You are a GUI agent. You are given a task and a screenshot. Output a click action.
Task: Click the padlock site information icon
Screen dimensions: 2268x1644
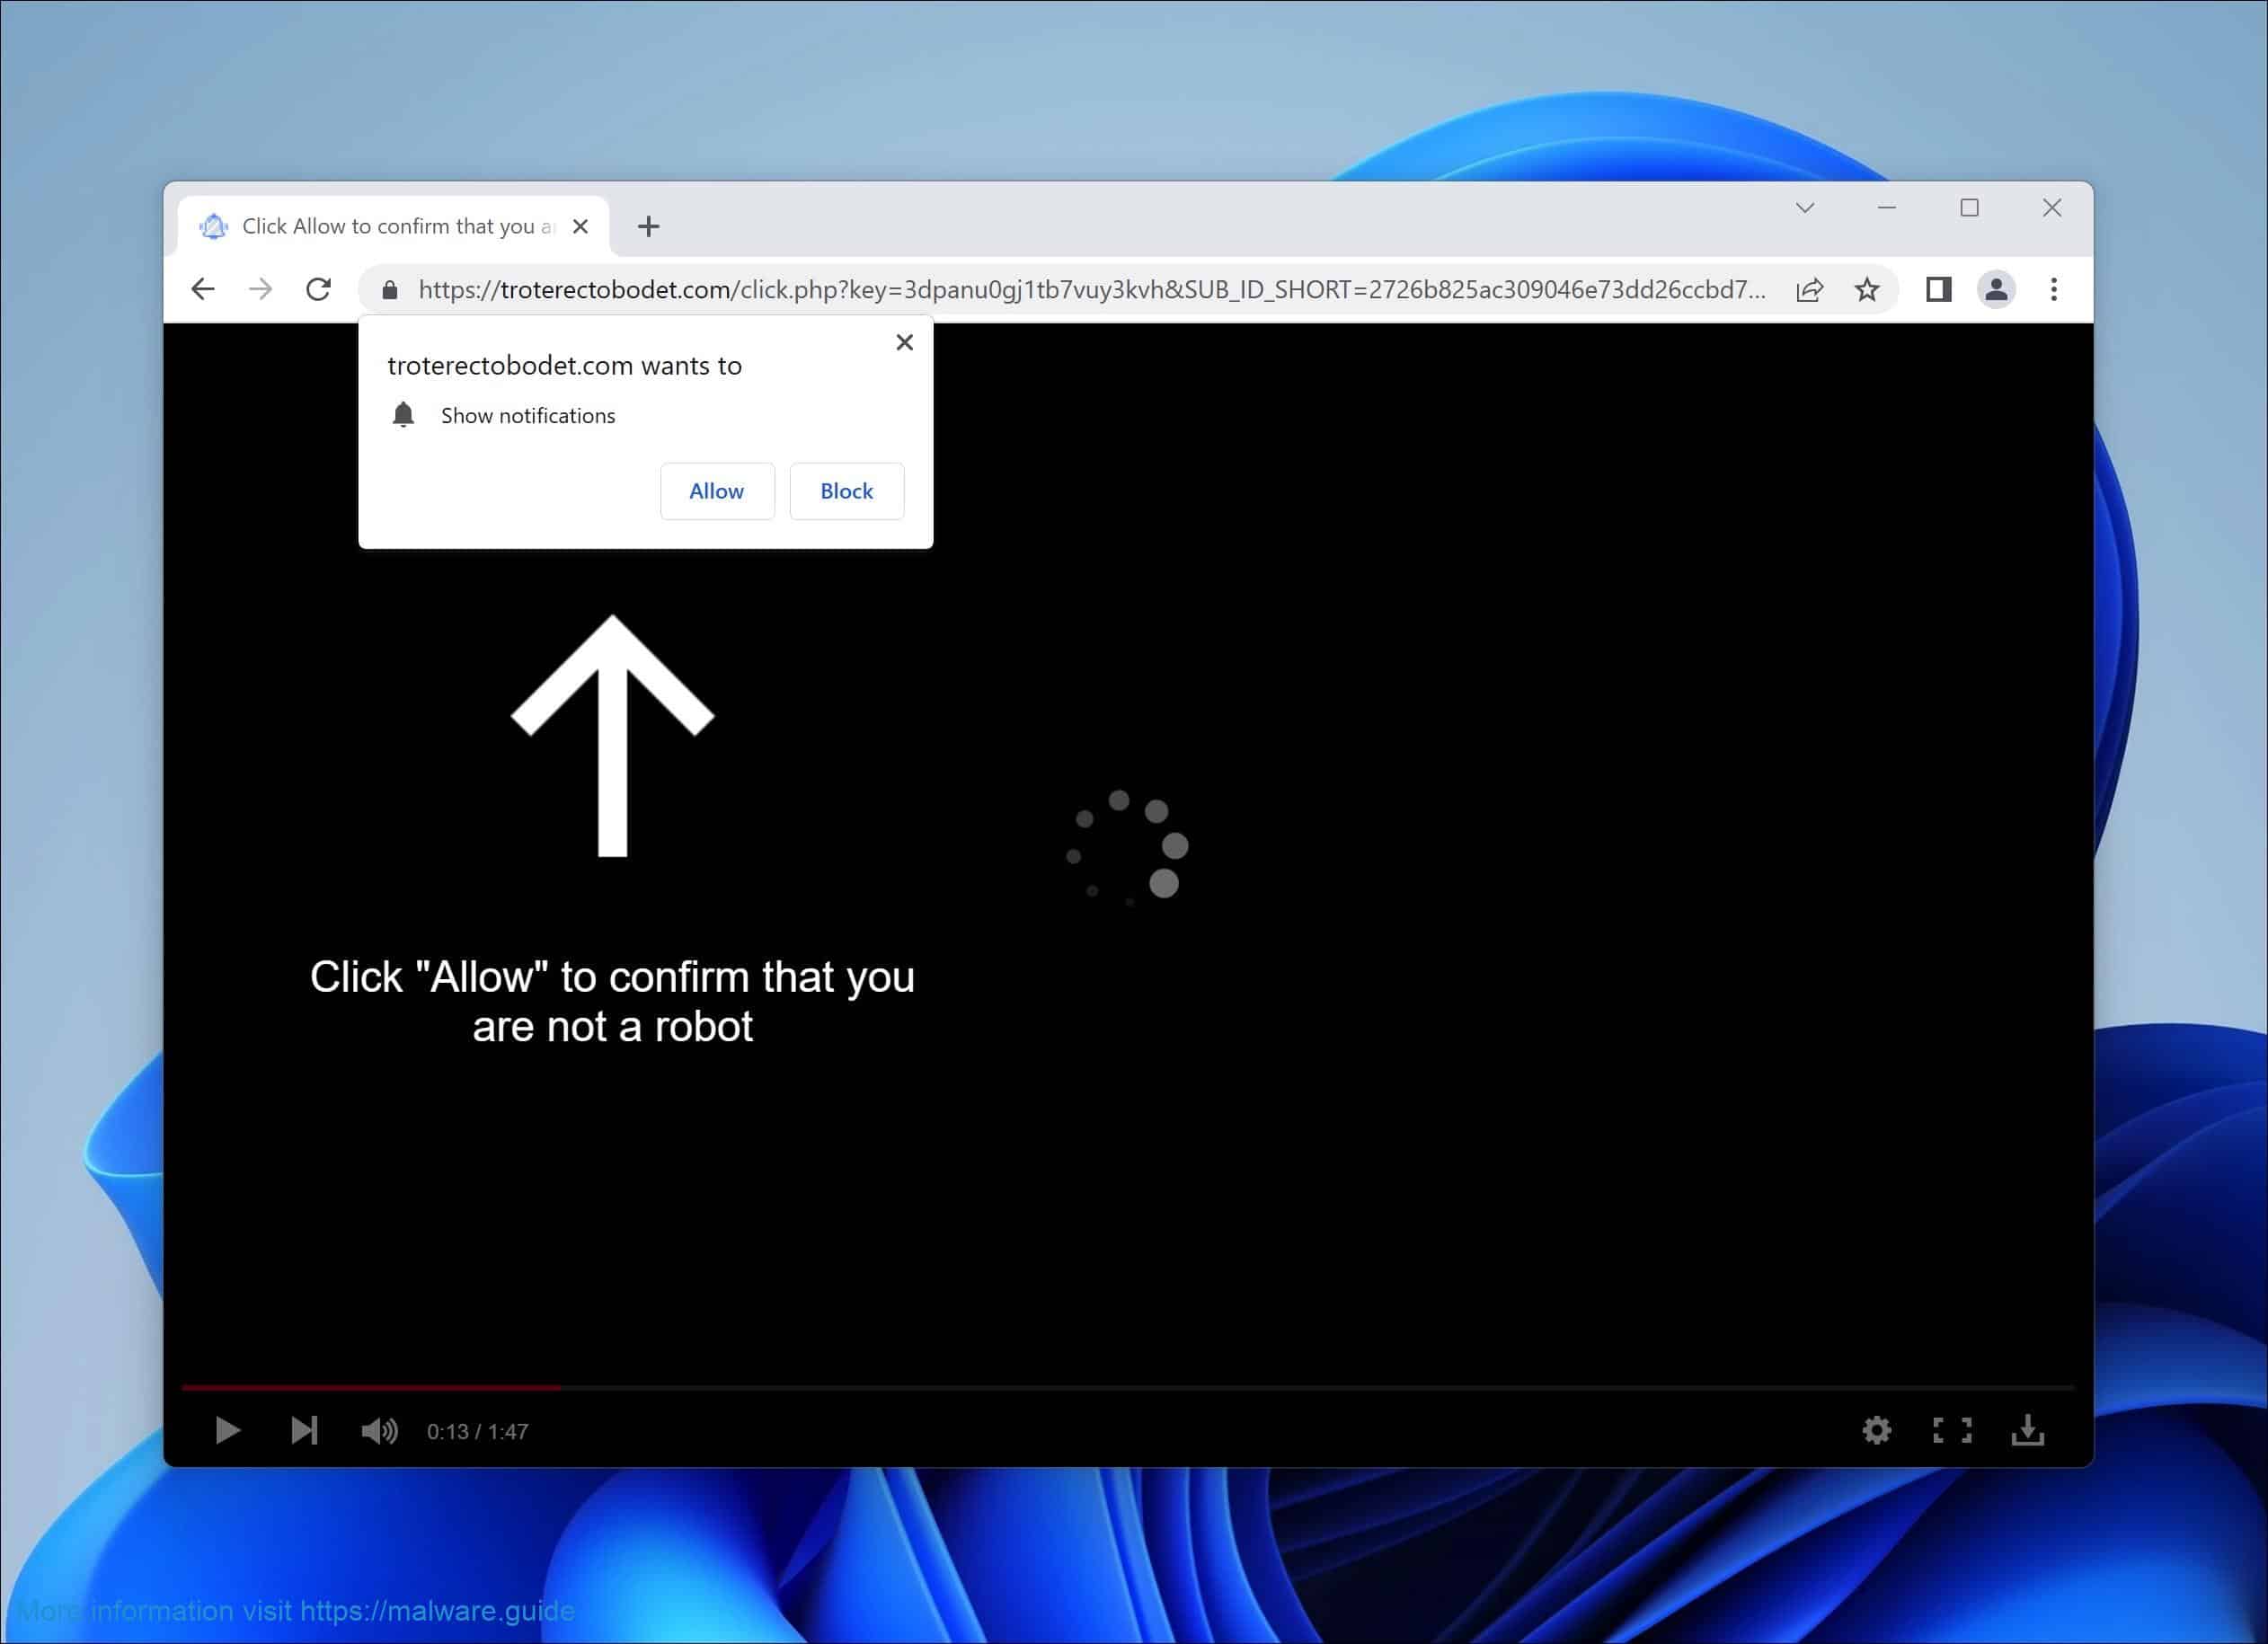pyautogui.click(x=390, y=290)
